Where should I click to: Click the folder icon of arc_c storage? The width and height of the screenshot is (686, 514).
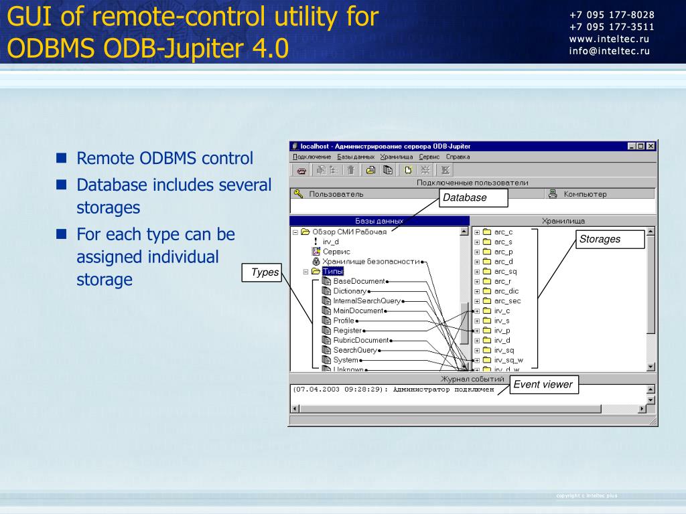(x=487, y=232)
